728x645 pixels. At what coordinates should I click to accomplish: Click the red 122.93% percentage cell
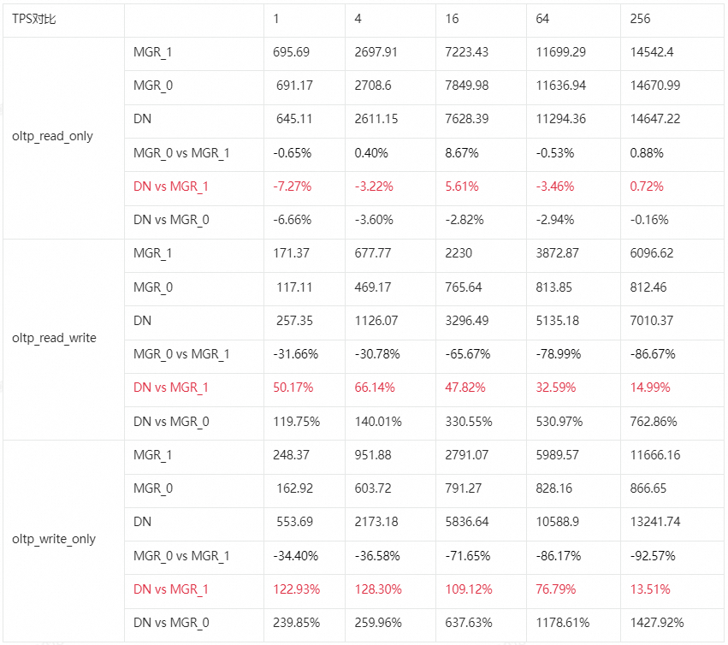(296, 589)
